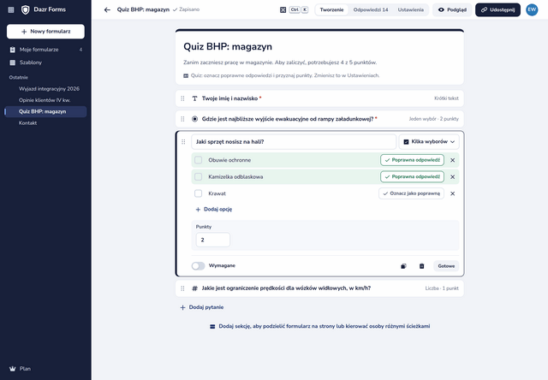Open Plan via the crown icon
Viewport: 548px width, 380px height.
click(13, 369)
